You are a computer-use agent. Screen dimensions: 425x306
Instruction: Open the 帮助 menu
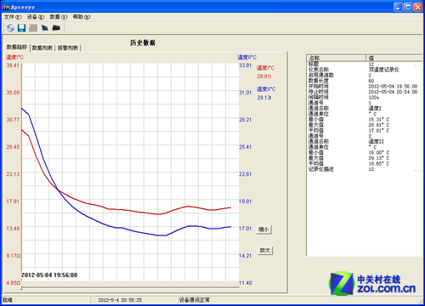pos(82,17)
